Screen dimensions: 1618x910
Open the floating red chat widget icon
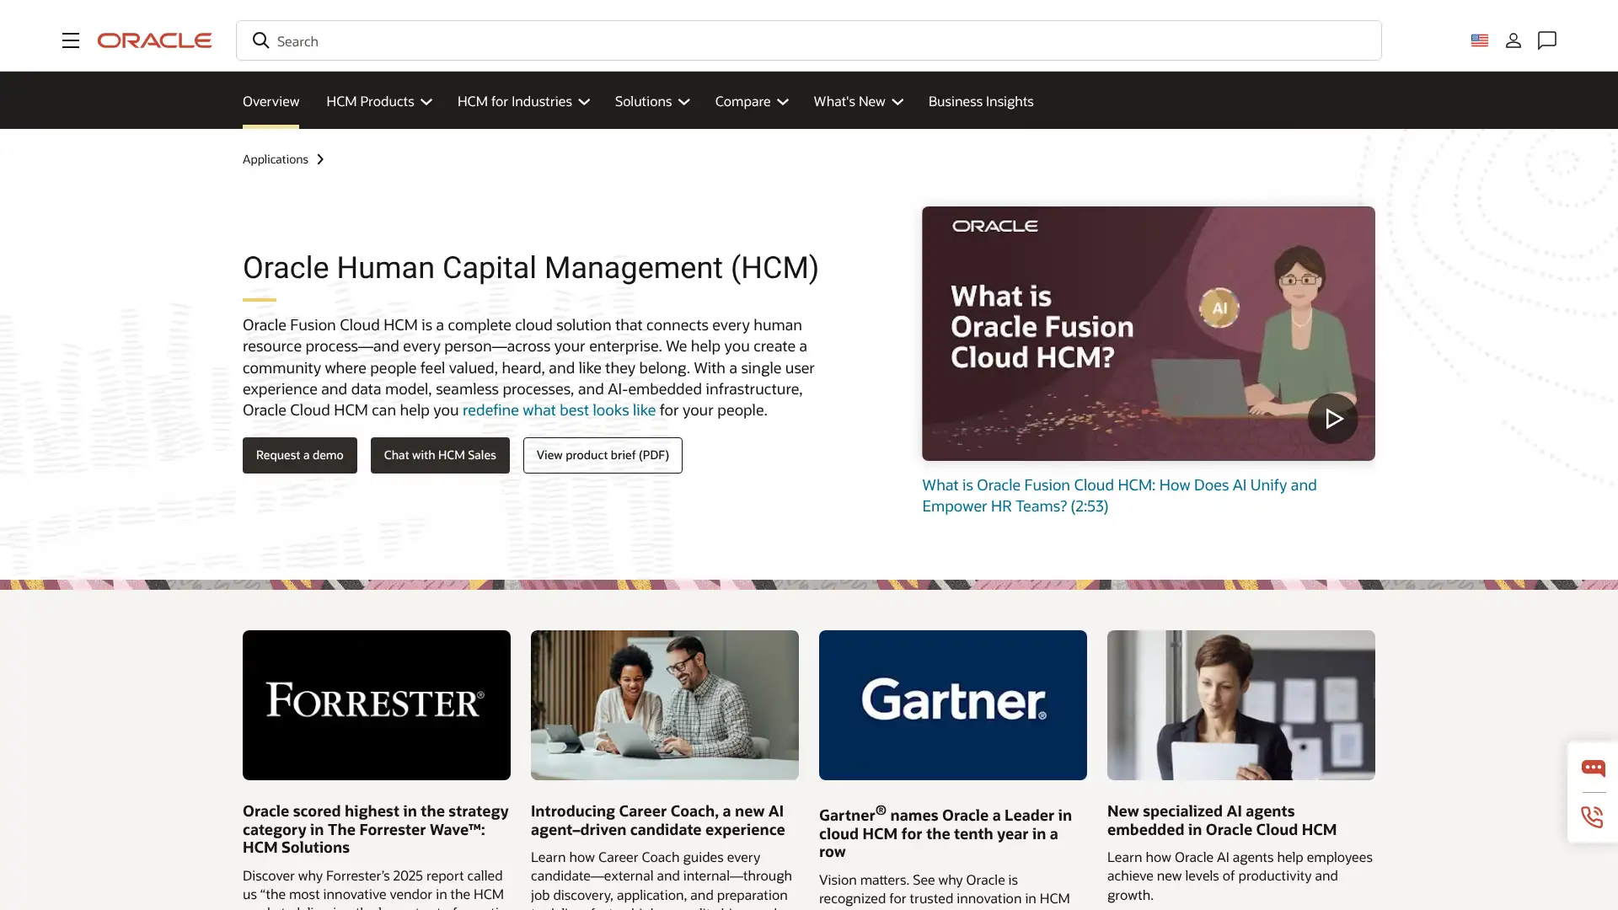click(1593, 768)
